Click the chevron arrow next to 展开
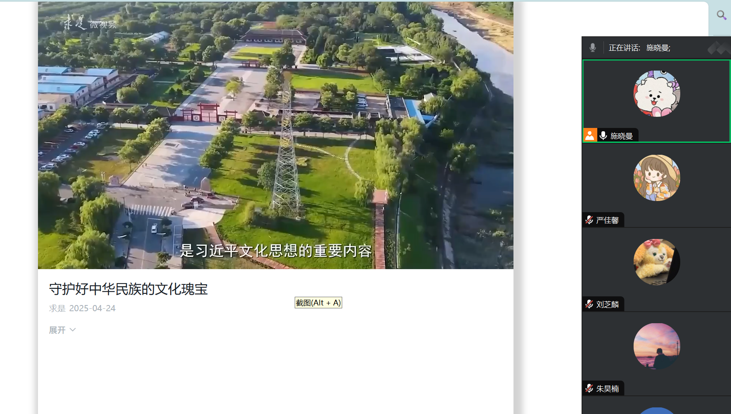Screen dimensions: 731x414 (73, 330)
